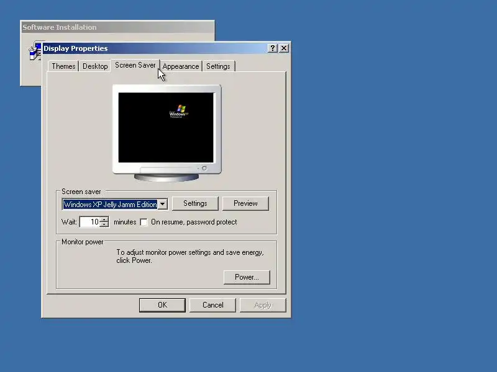Click the monitor power button in preview

204,168
